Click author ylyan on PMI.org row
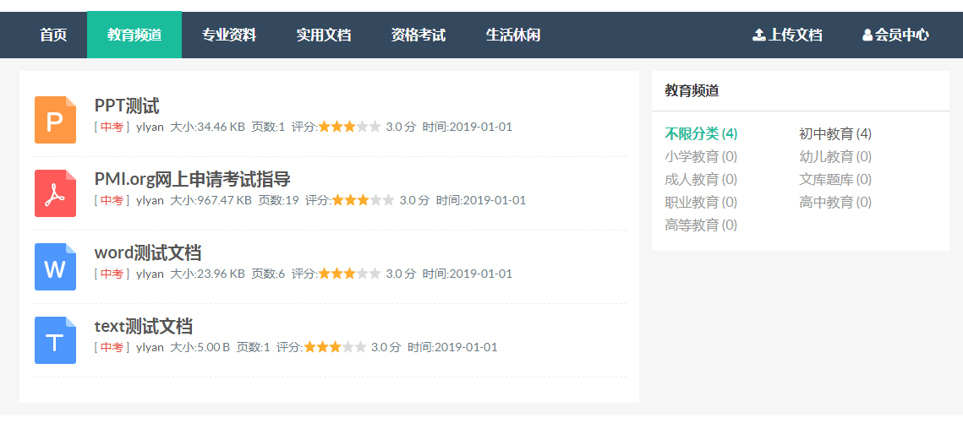The height and width of the screenshot is (445, 963). point(150,201)
